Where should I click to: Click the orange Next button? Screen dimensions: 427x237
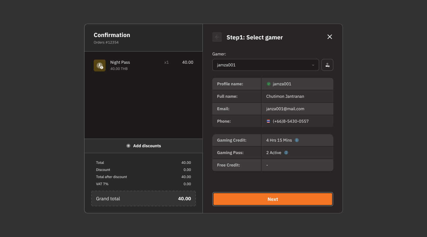tap(273, 199)
